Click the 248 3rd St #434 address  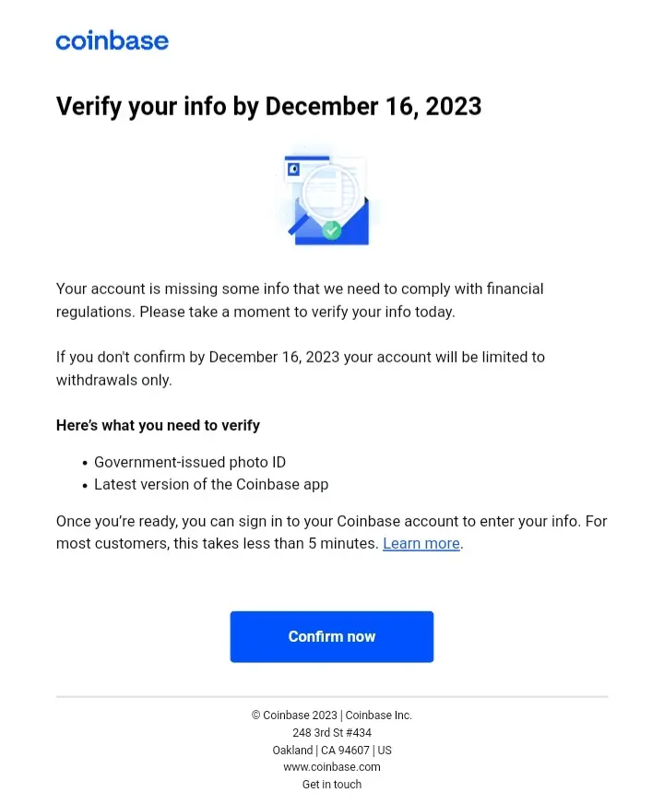(x=332, y=733)
